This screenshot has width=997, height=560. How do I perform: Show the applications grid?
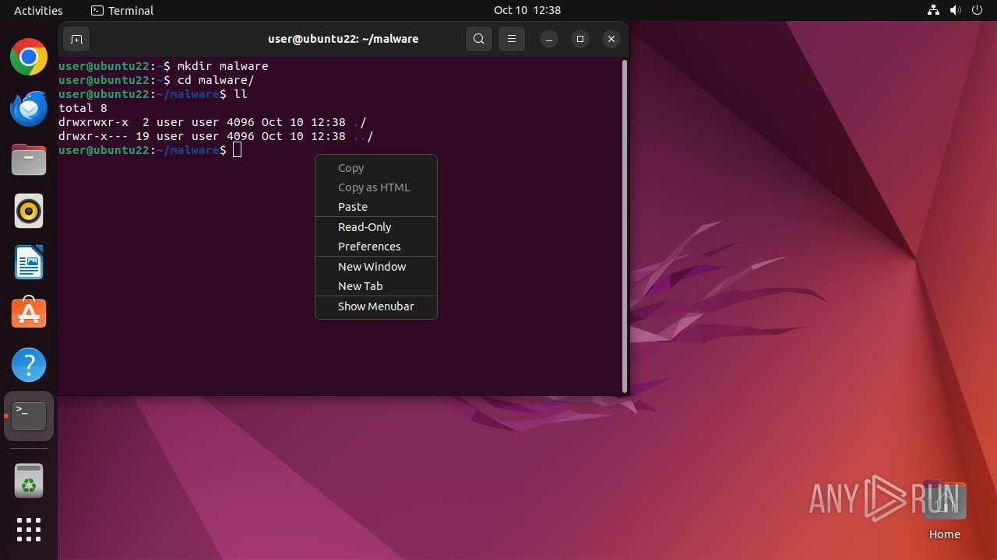29,530
